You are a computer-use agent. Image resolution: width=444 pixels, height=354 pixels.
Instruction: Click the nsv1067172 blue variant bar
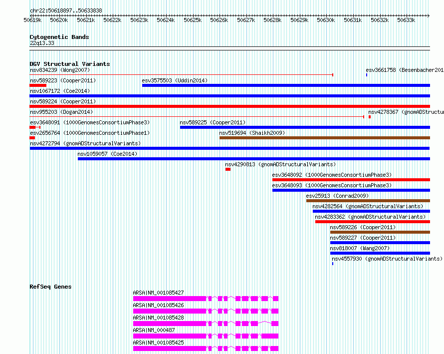click(x=230, y=96)
